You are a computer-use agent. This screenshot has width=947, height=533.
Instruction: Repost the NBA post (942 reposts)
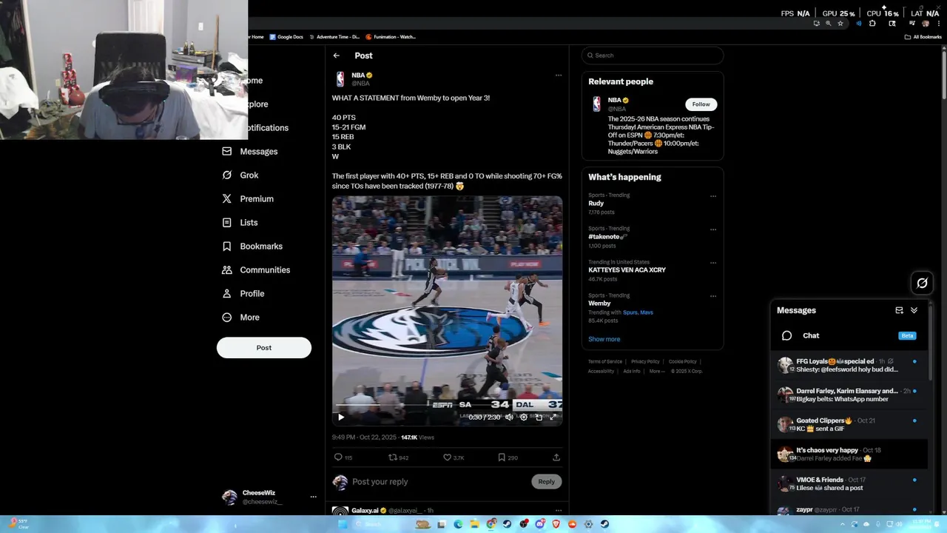(x=399, y=457)
